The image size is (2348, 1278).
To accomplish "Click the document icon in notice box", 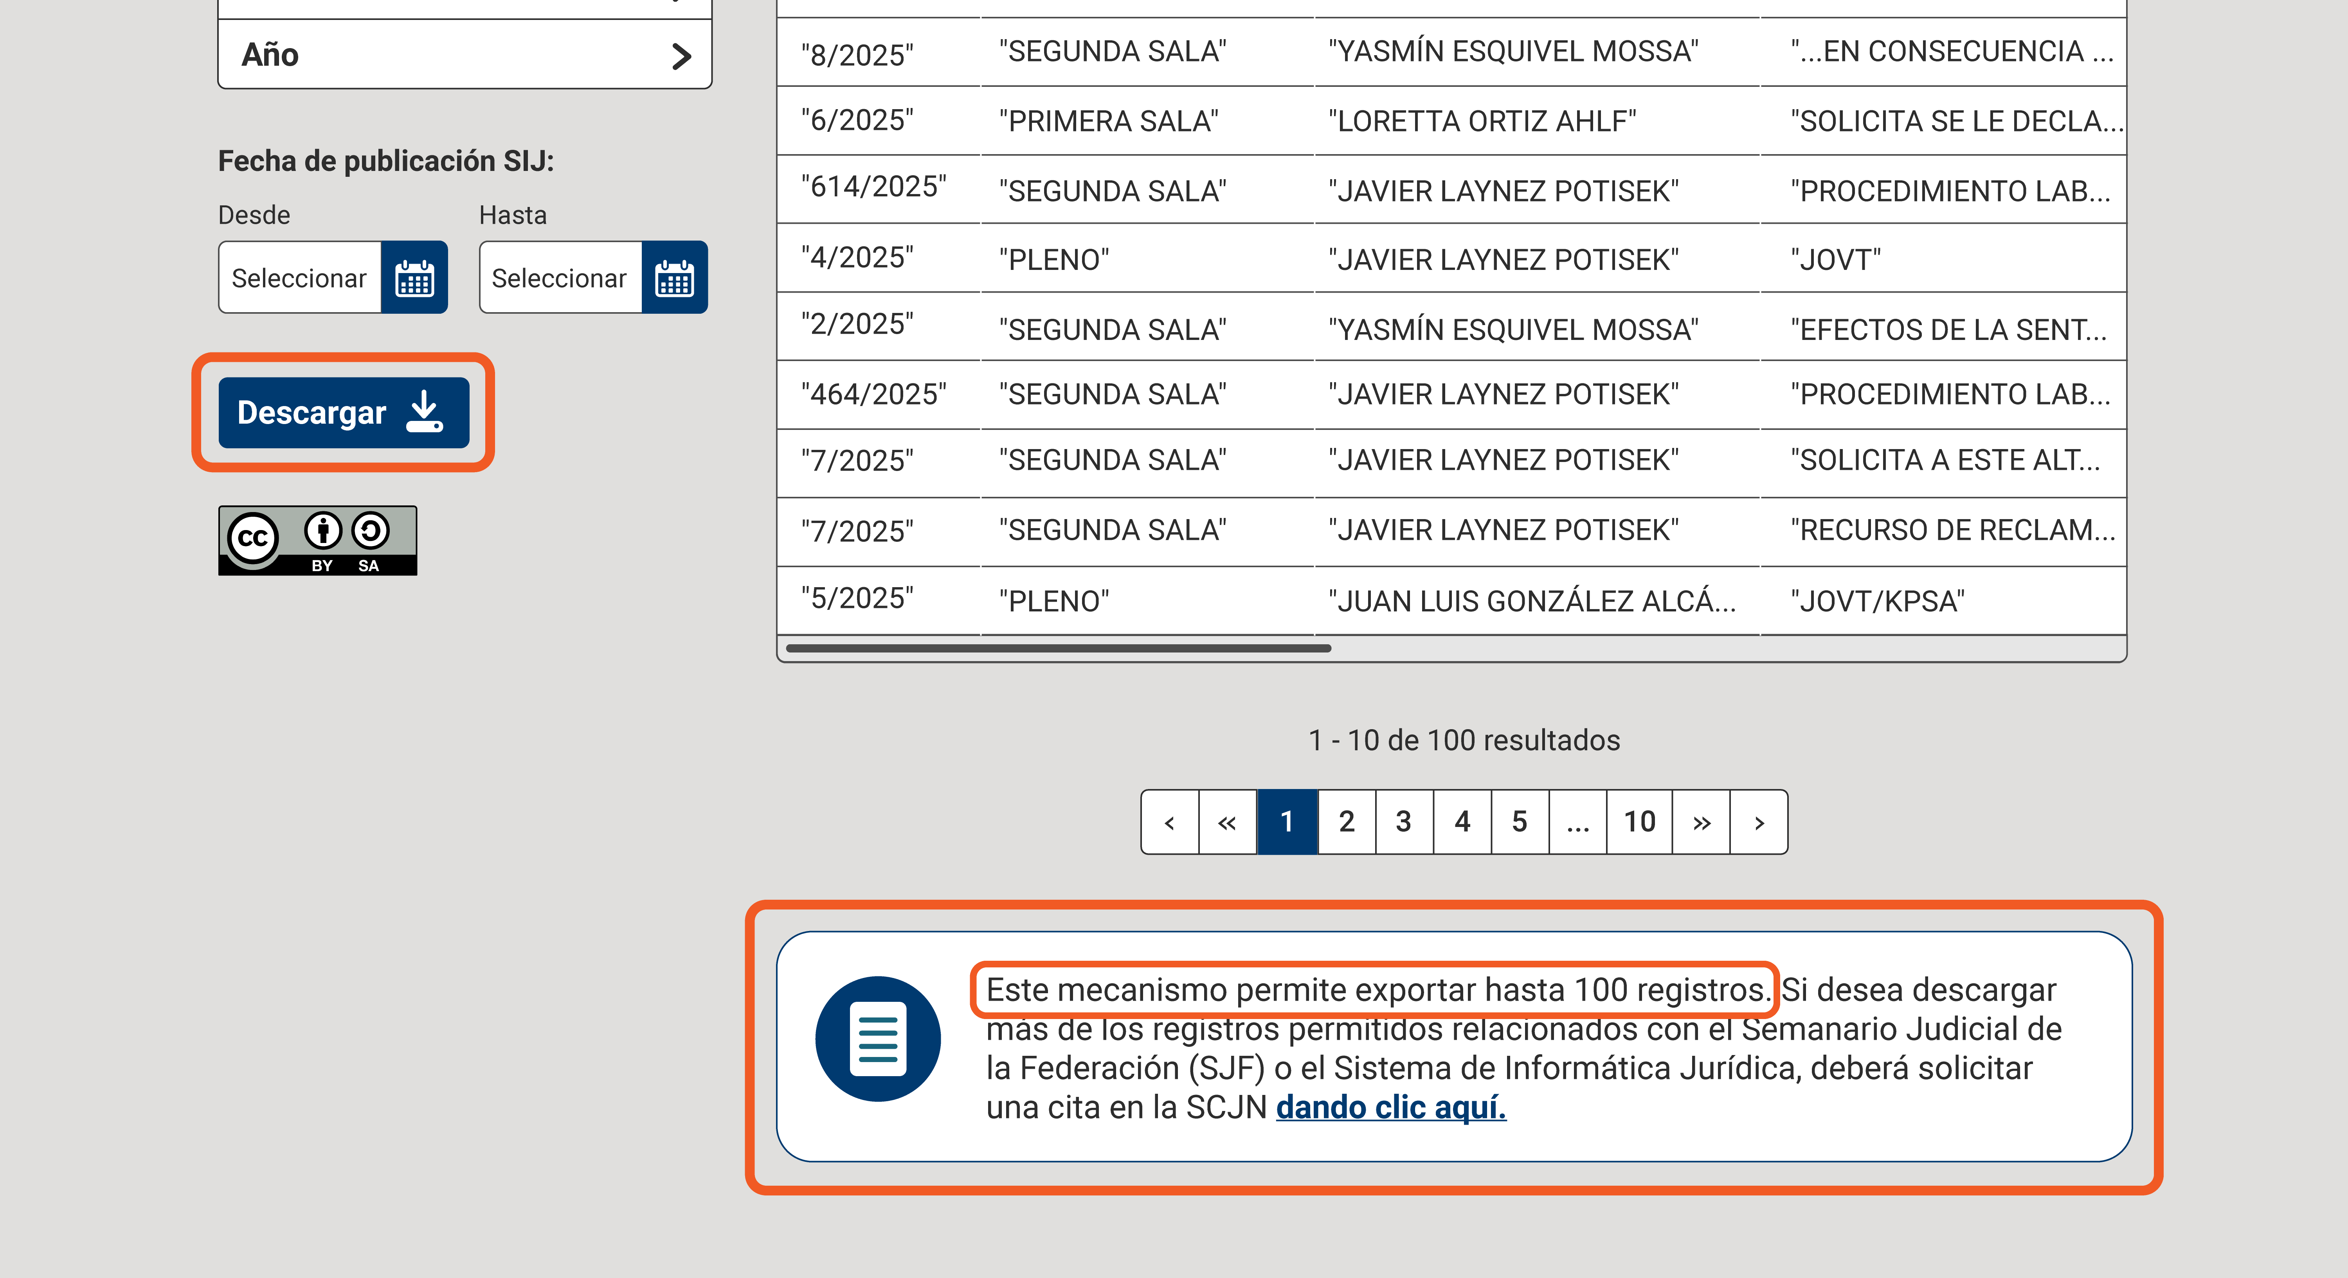I will coord(878,1039).
